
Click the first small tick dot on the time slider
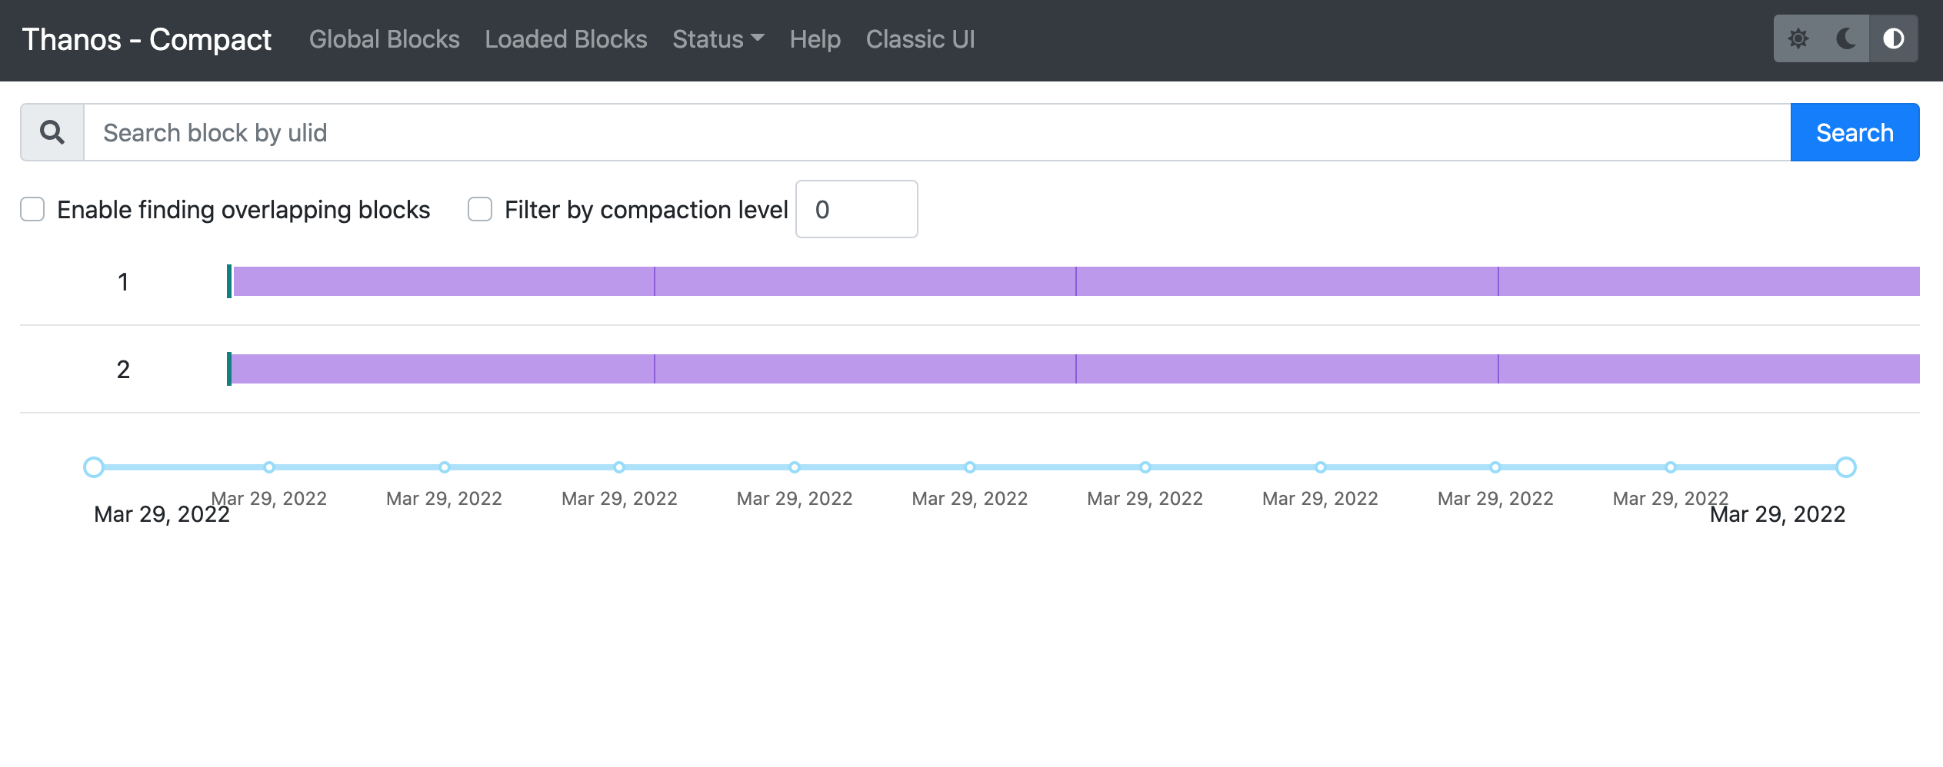[x=269, y=467]
